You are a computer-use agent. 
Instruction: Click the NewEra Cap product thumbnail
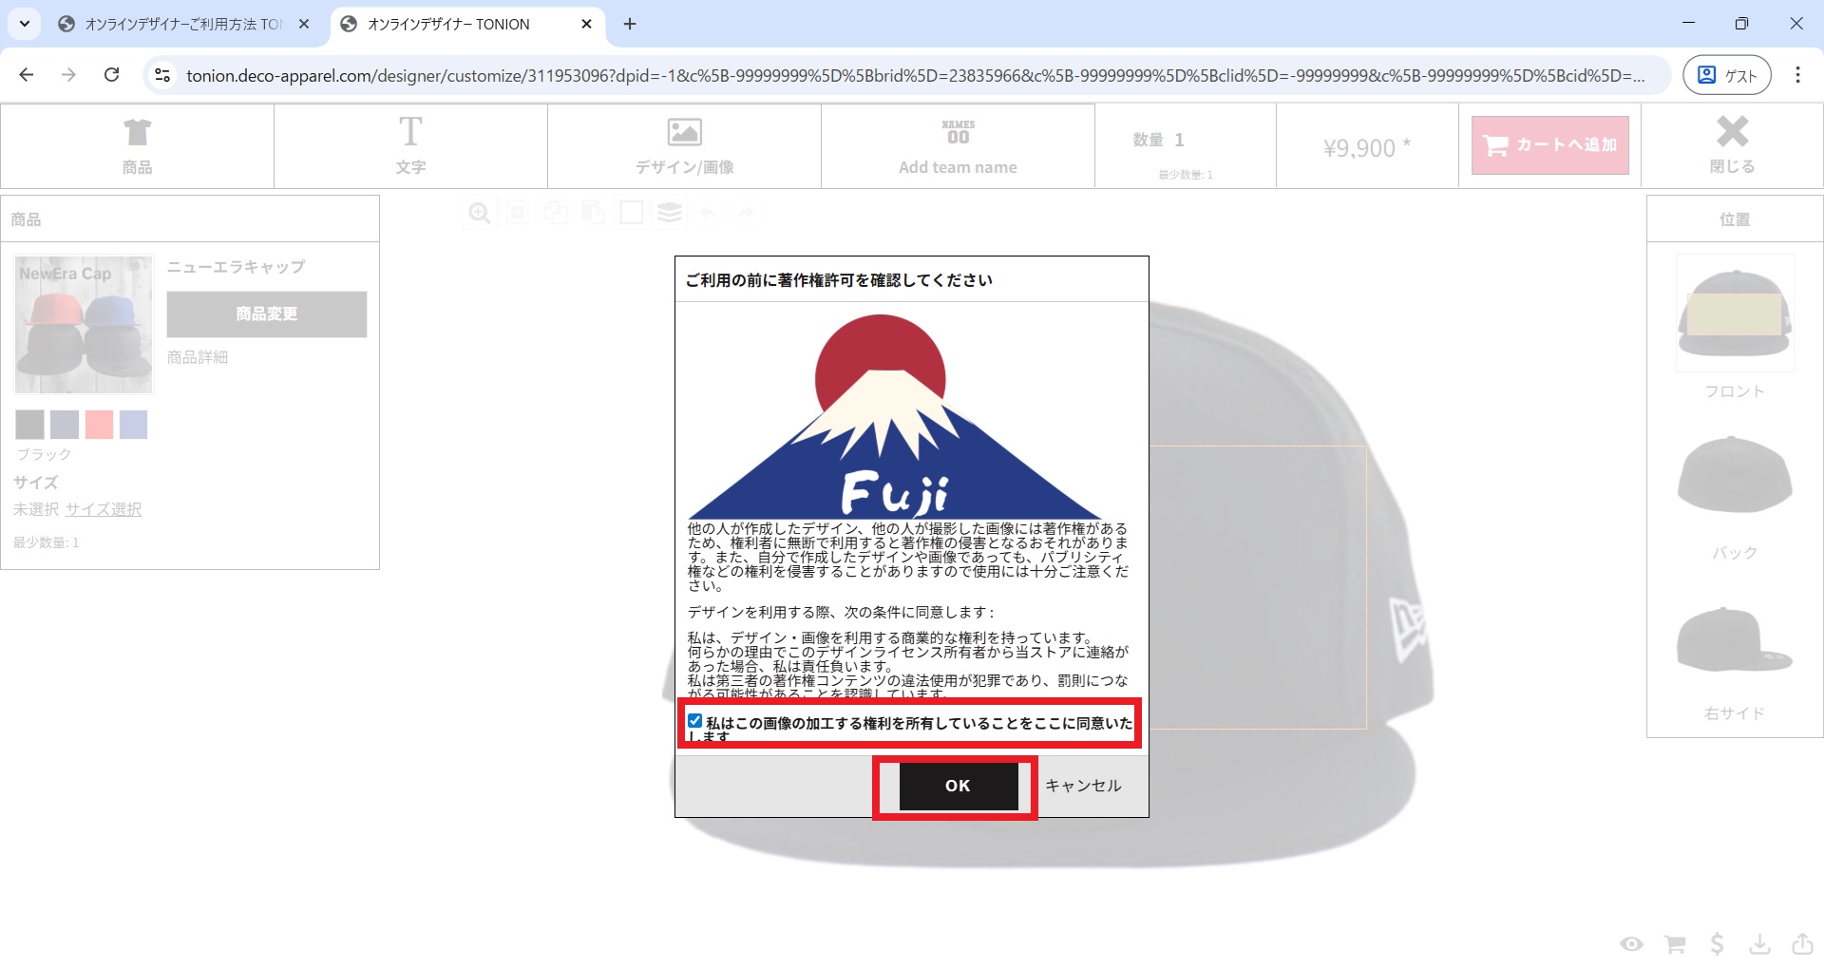(x=84, y=325)
